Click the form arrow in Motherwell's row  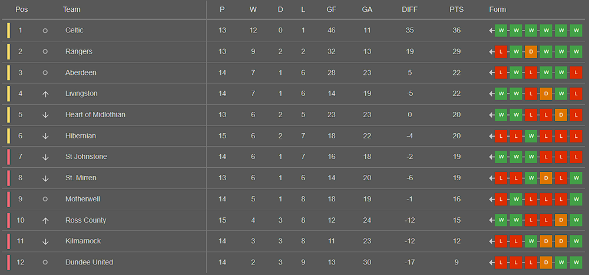(491, 199)
